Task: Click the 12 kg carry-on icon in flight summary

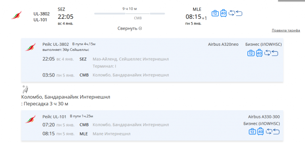Action: click(215, 13)
